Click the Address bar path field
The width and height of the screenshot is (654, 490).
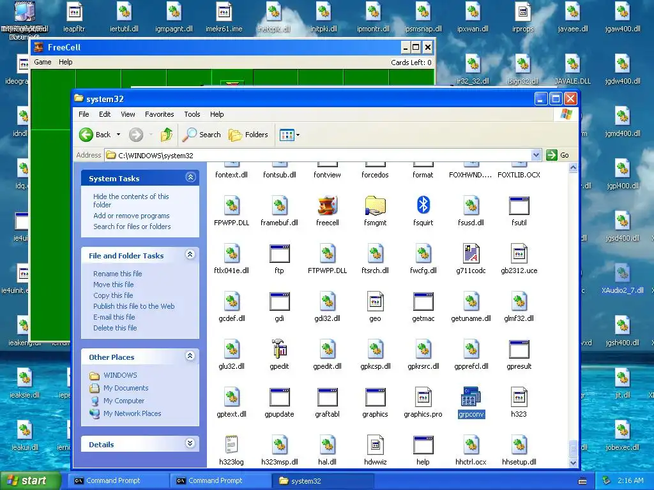point(317,155)
